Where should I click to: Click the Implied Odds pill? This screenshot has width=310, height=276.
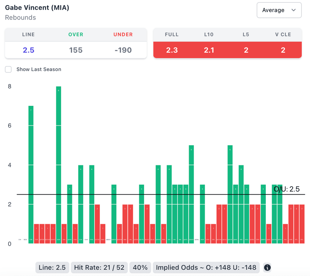(x=206, y=268)
